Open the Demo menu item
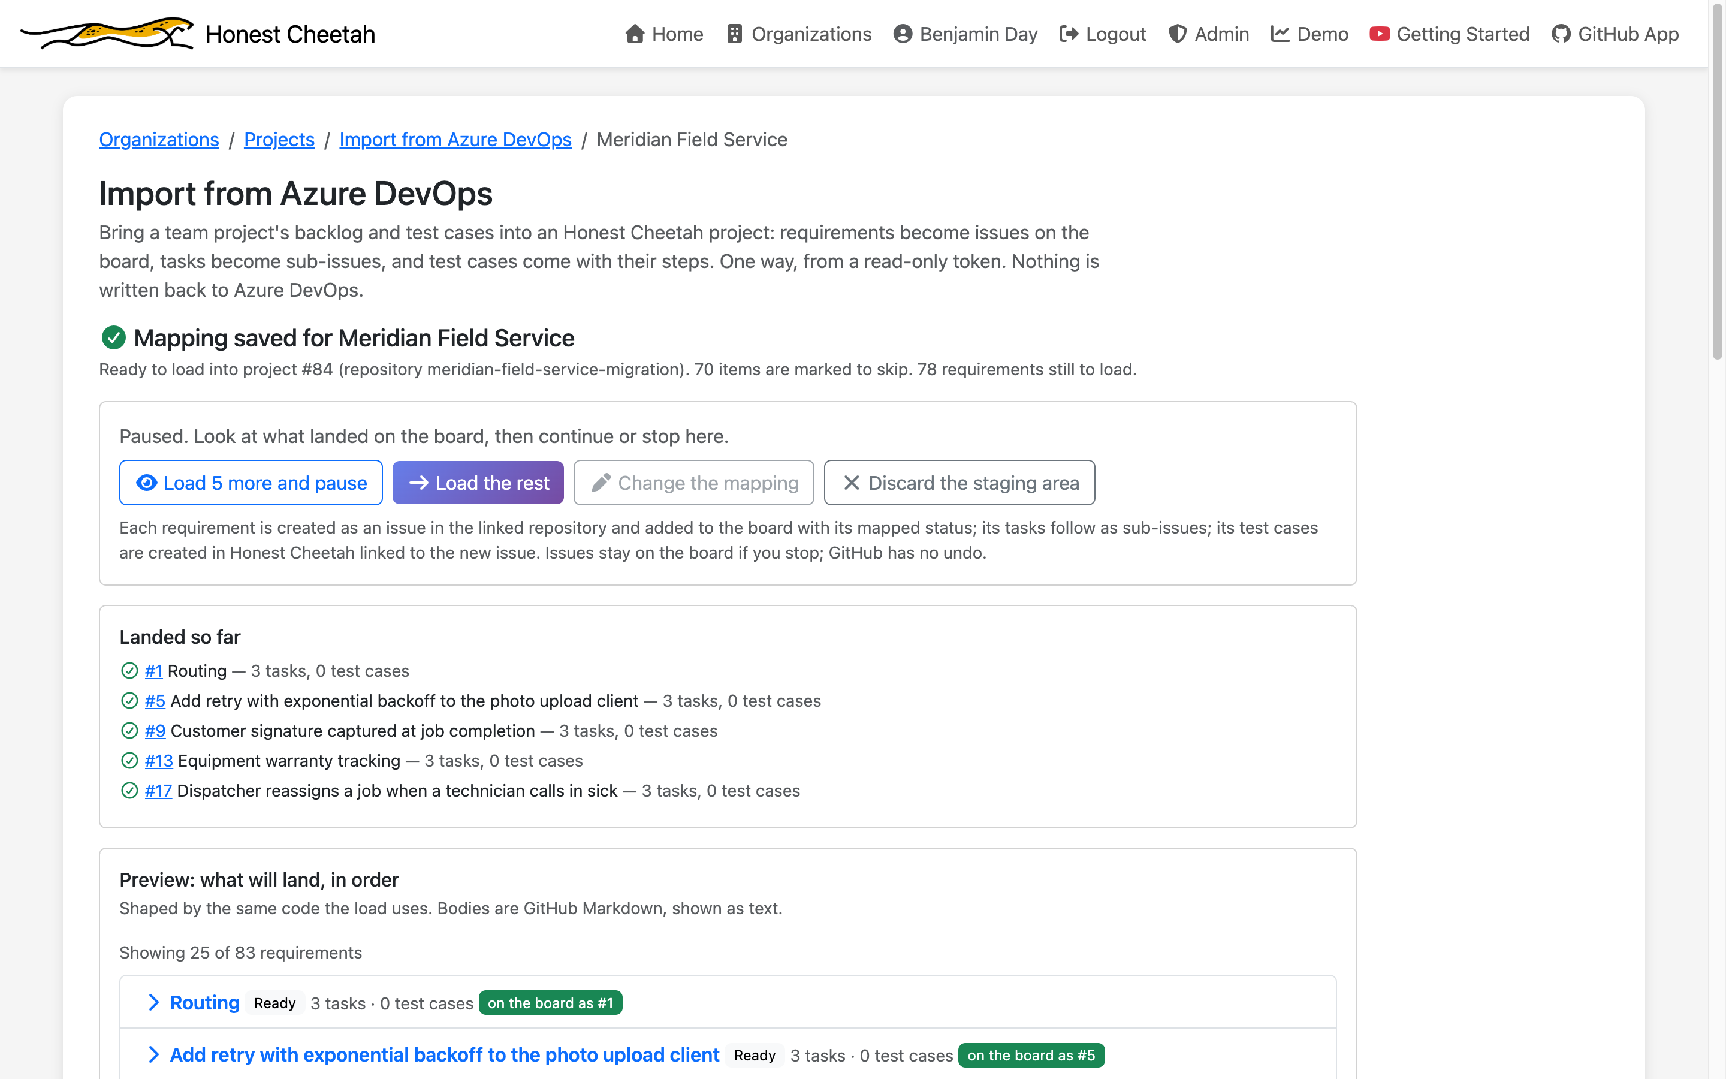Image resolution: width=1726 pixels, height=1079 pixels. pos(1309,34)
